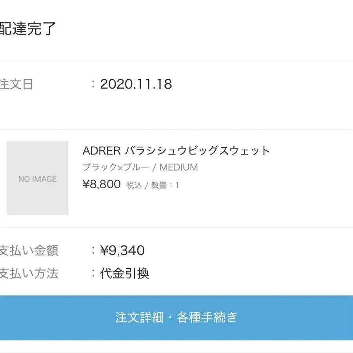This screenshot has height=353, width=353.
Task: Select the ブラック×ブルー color text
Action: point(116,167)
